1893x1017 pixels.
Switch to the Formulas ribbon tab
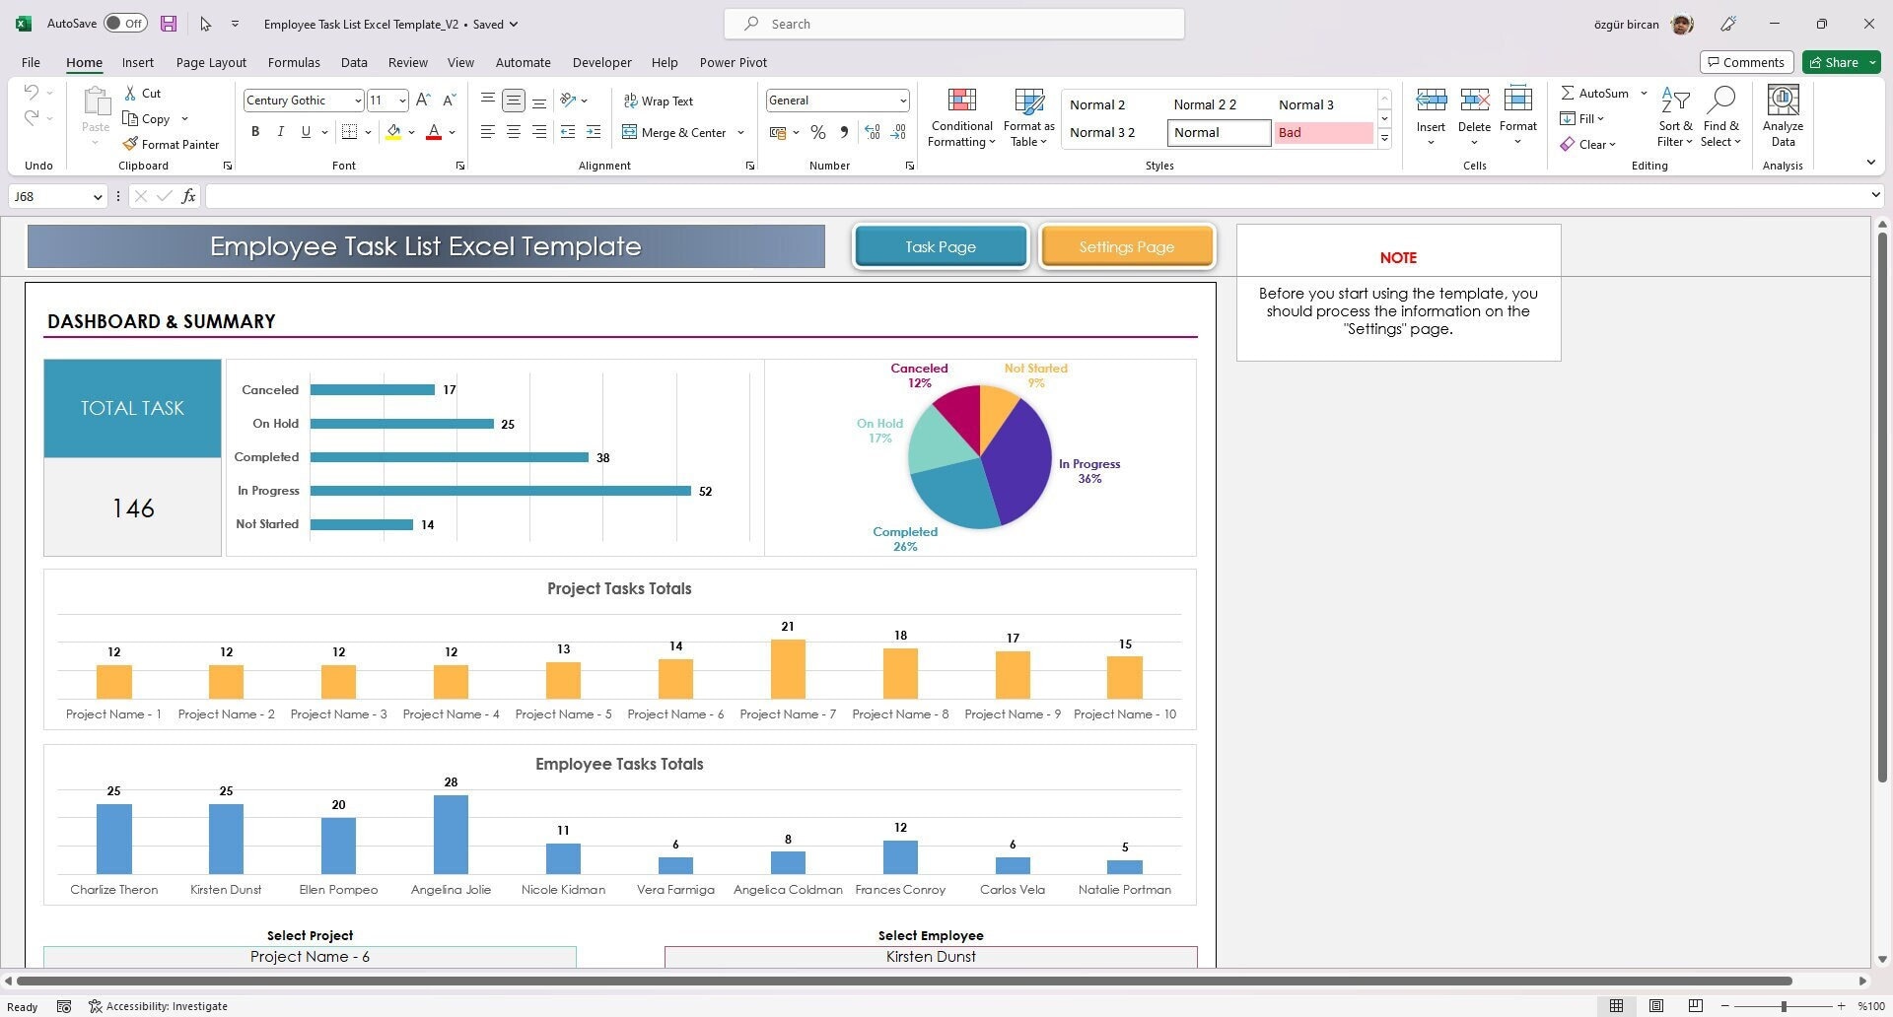click(294, 62)
